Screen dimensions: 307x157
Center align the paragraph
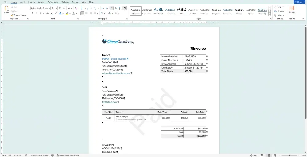[x=87, y=13]
